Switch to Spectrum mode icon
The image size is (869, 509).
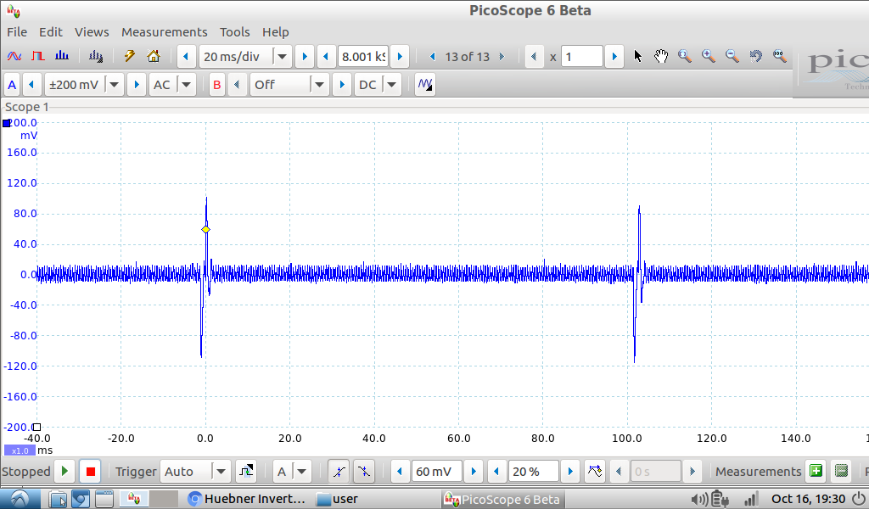pyautogui.click(x=62, y=57)
